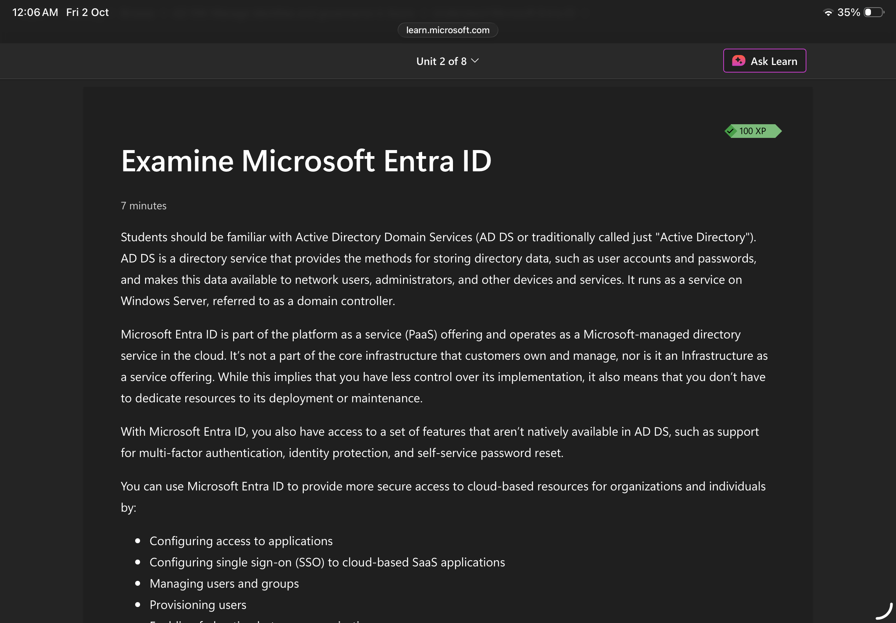
Task: Click the 7 minutes duration text
Action: [x=144, y=206]
